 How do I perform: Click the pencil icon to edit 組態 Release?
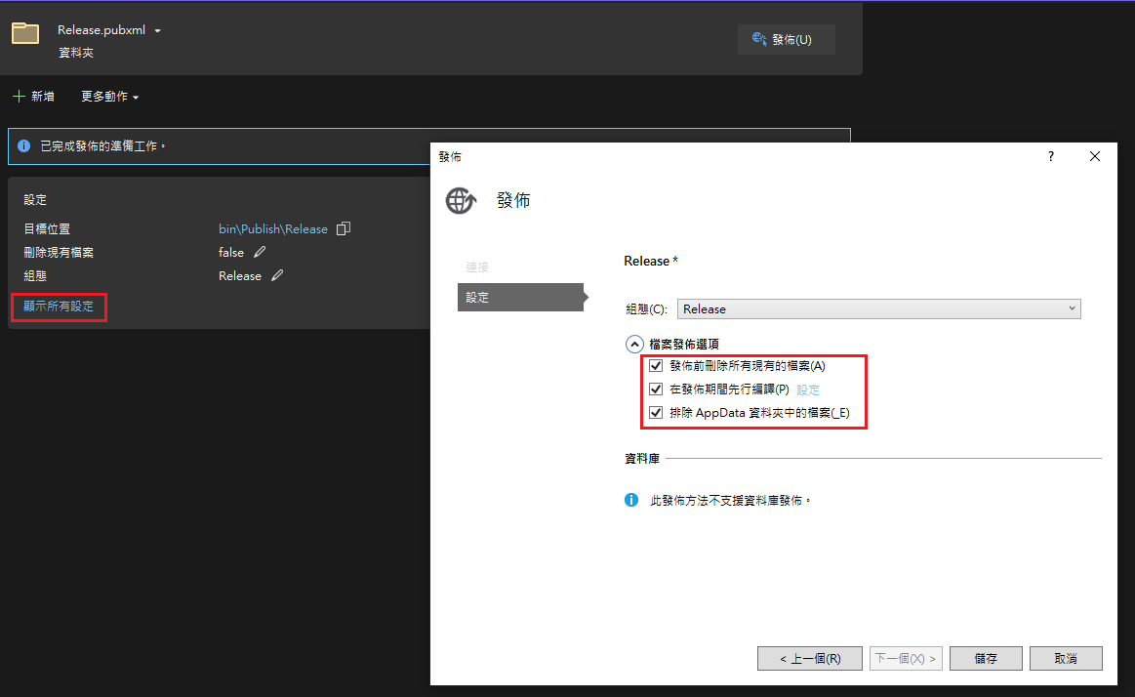[276, 275]
